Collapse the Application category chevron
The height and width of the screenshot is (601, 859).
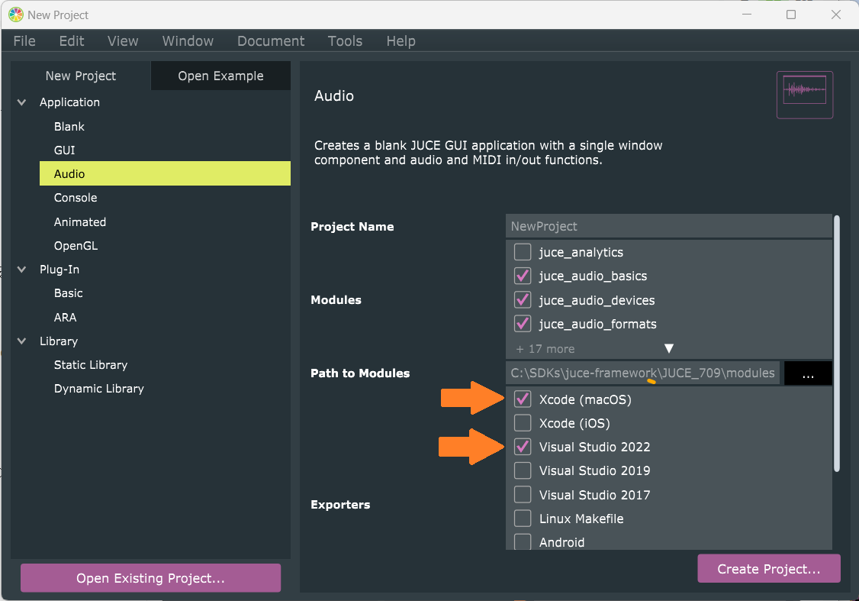[x=22, y=102]
